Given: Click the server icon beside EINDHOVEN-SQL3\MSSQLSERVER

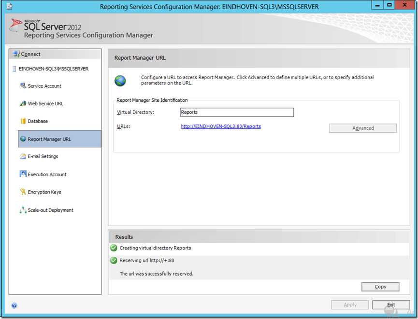Looking at the screenshot, I should click(x=14, y=69).
